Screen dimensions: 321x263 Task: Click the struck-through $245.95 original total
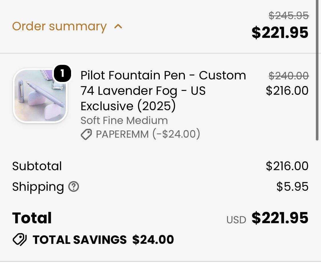[289, 16]
